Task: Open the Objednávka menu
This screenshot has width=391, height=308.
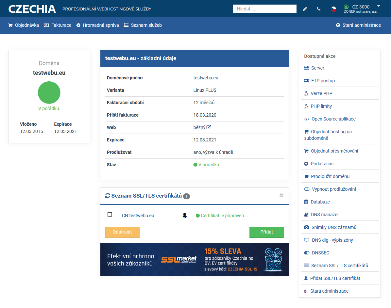Action: click(24, 25)
